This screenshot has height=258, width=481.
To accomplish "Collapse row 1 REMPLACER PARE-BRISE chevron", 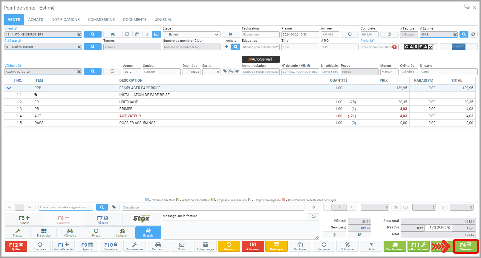I will coord(9,88).
